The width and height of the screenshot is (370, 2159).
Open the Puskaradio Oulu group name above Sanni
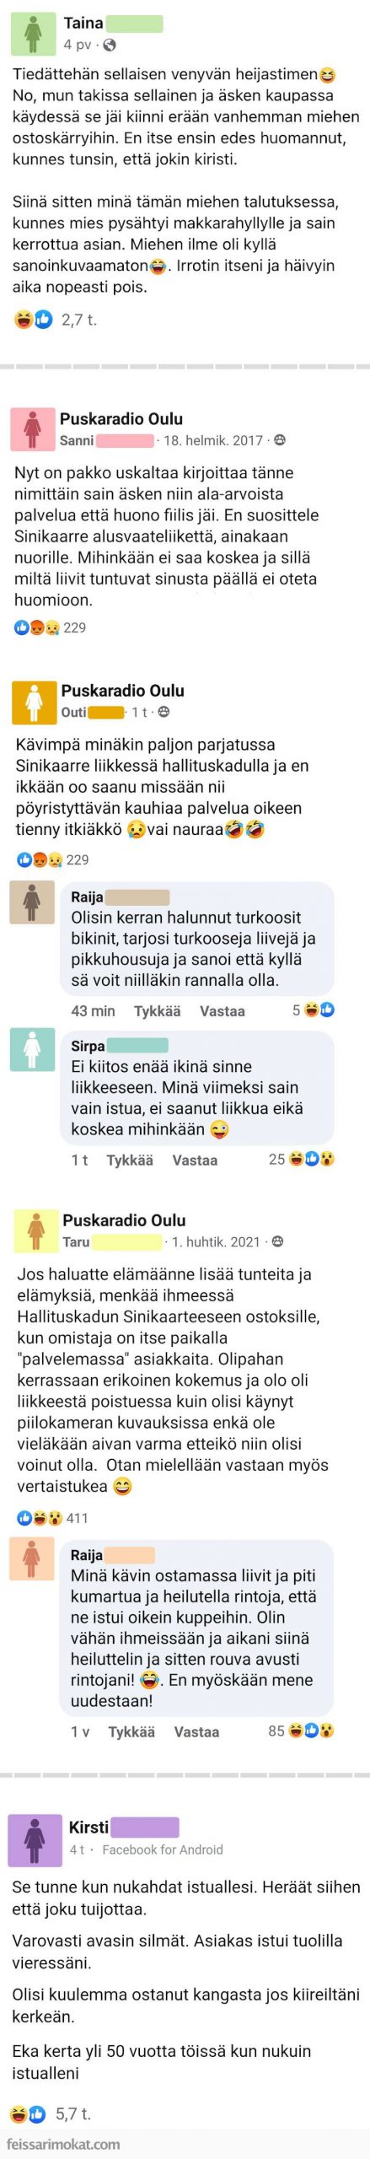(121, 418)
